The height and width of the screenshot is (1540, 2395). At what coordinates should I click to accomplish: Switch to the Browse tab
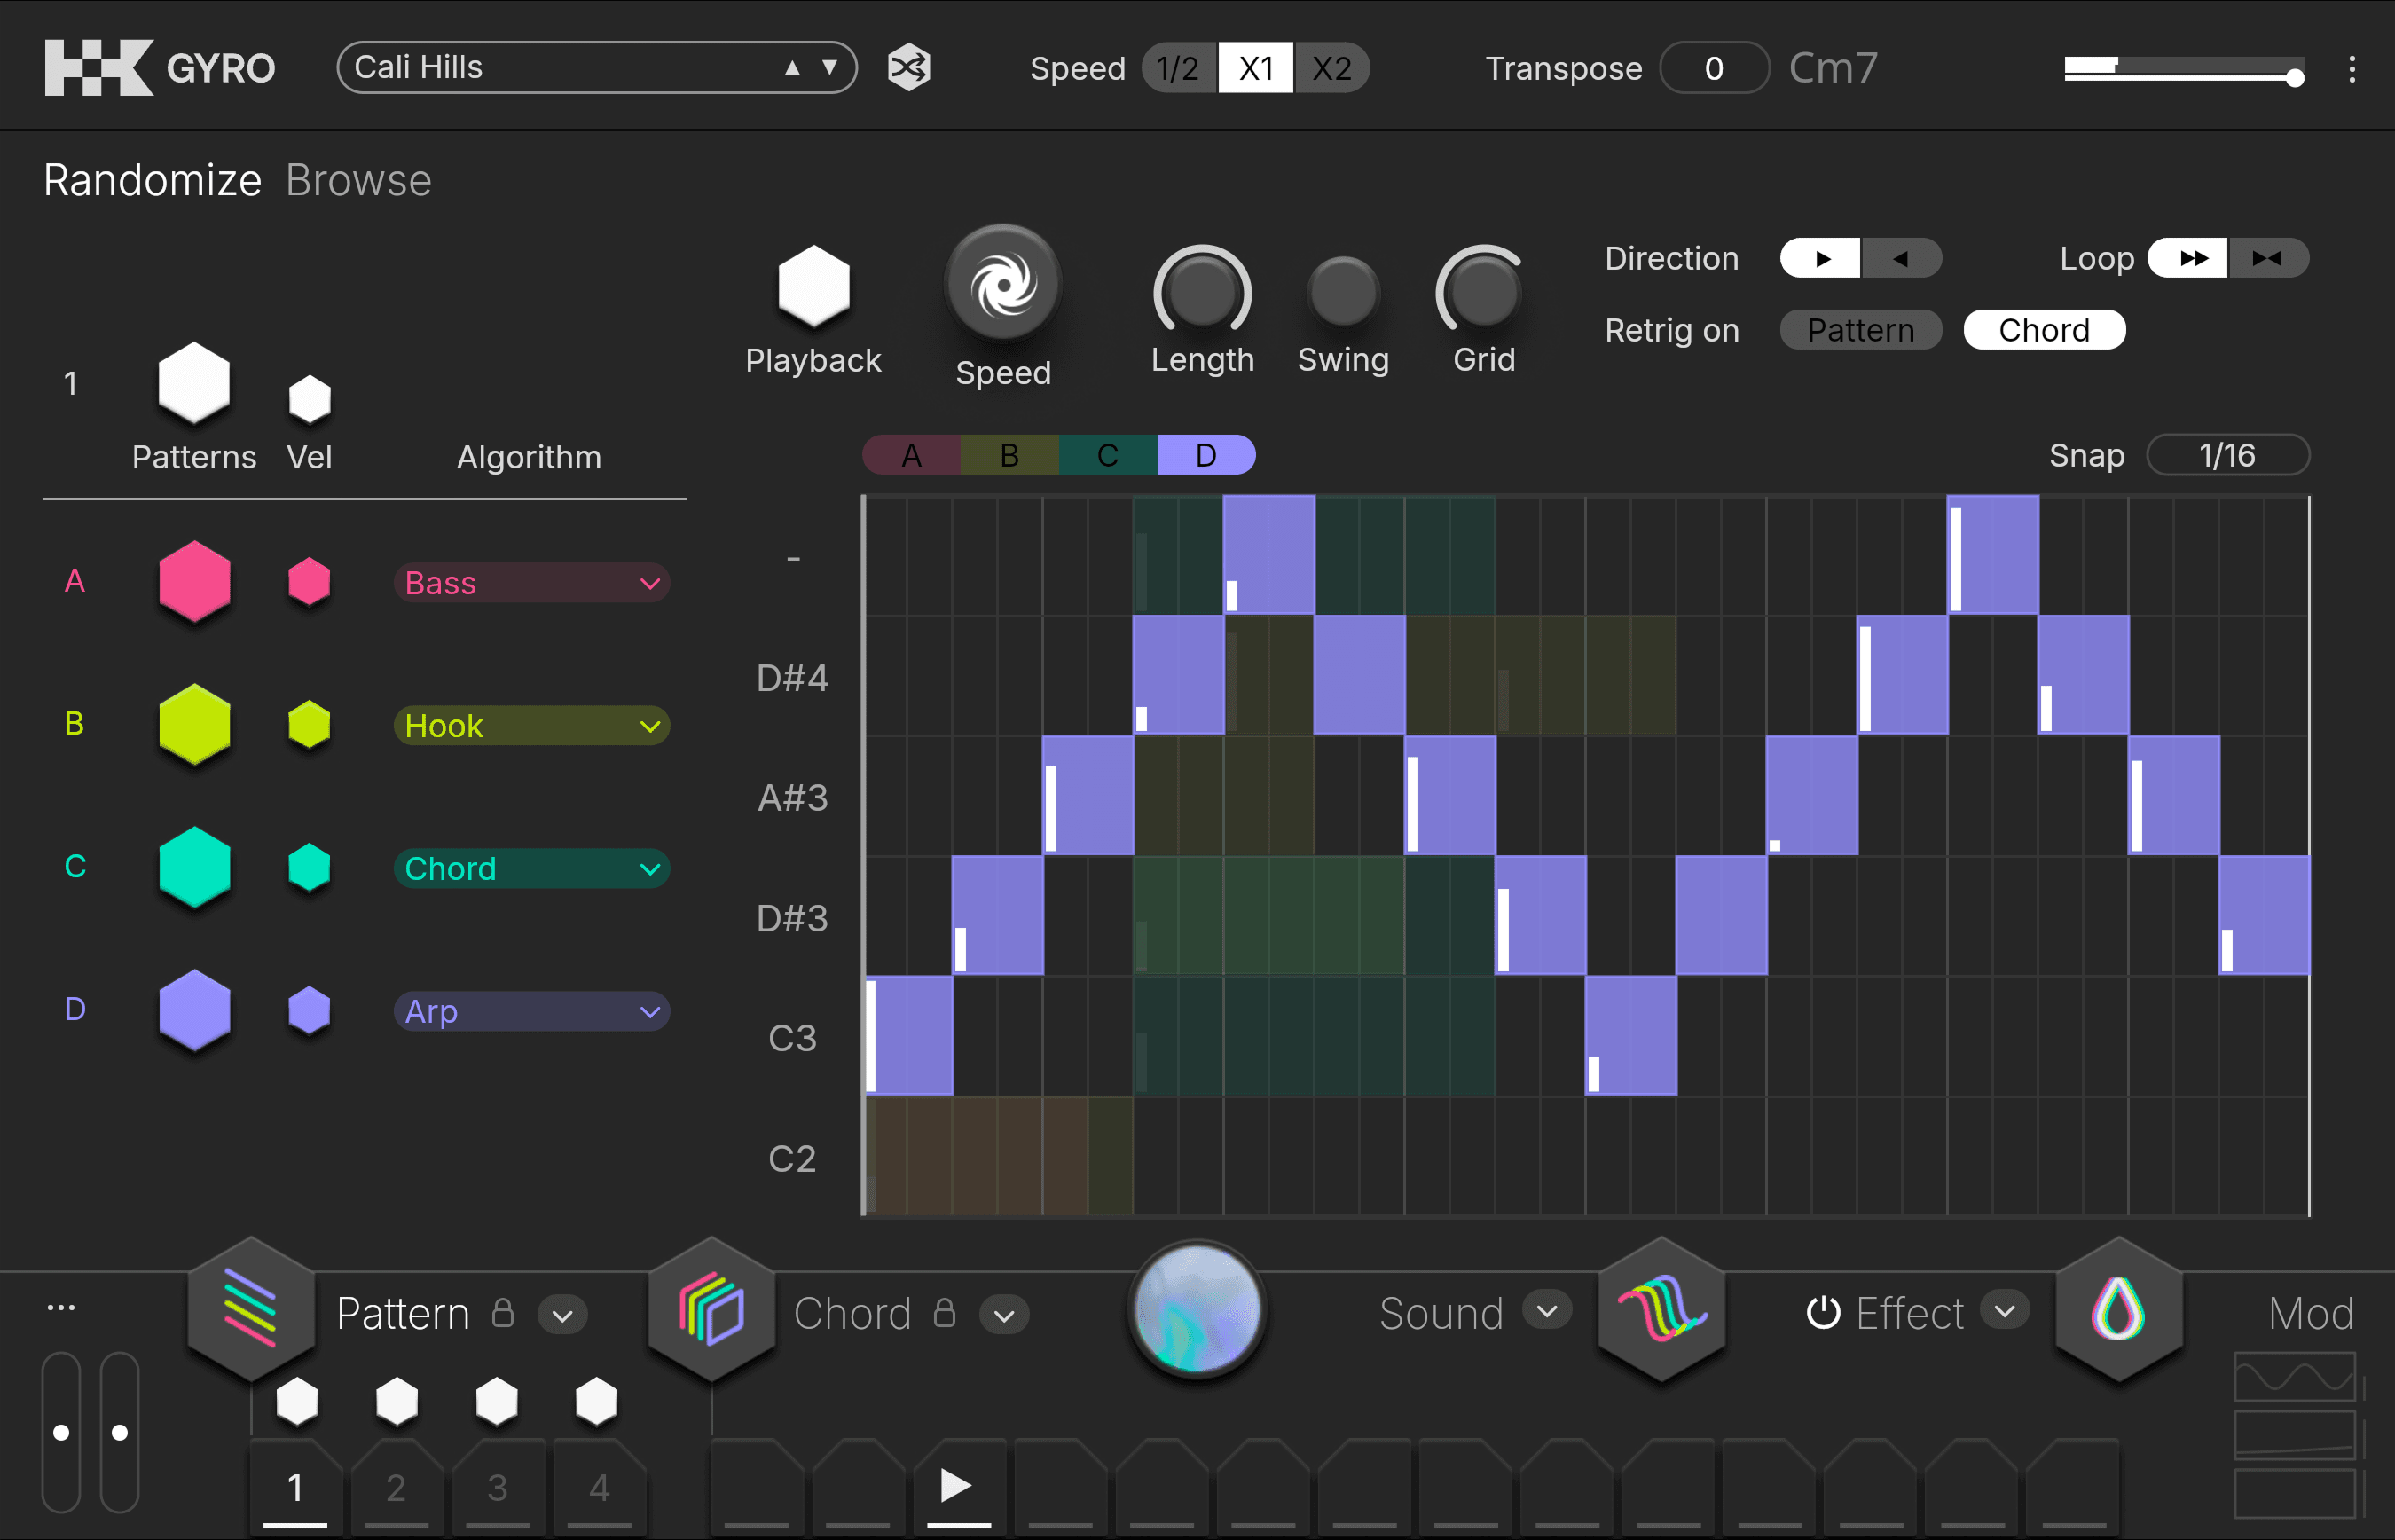[358, 181]
